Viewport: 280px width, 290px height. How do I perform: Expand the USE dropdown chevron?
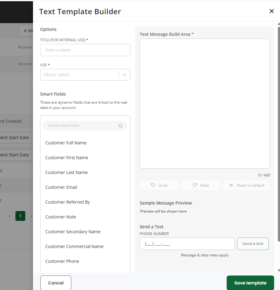[x=125, y=75]
